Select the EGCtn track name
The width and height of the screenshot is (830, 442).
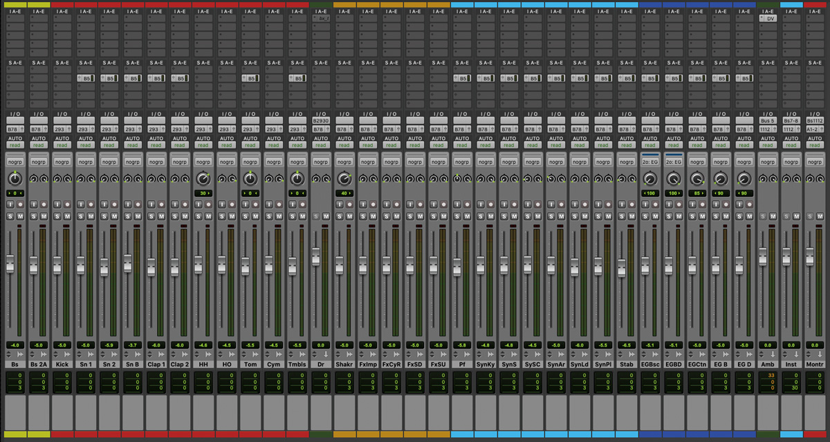coord(697,364)
